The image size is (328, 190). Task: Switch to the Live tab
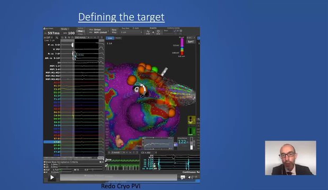[x=110, y=38]
